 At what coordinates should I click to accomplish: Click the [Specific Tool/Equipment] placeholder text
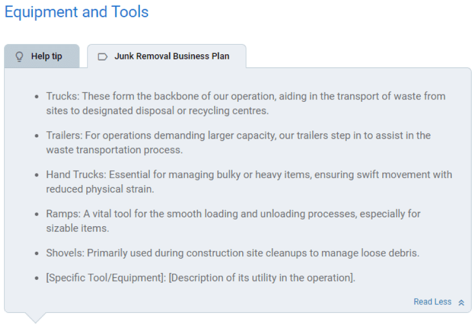coord(104,278)
